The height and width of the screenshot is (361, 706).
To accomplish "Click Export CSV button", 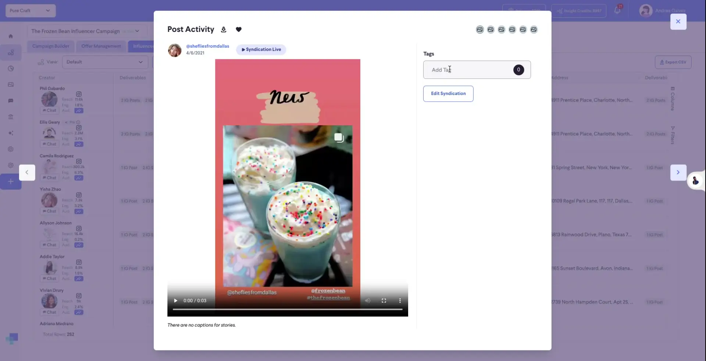I will [x=673, y=62].
